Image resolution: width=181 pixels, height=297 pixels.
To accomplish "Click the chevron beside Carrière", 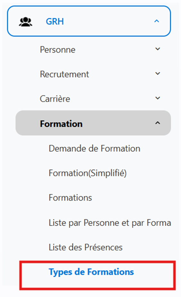I will tap(158, 98).
